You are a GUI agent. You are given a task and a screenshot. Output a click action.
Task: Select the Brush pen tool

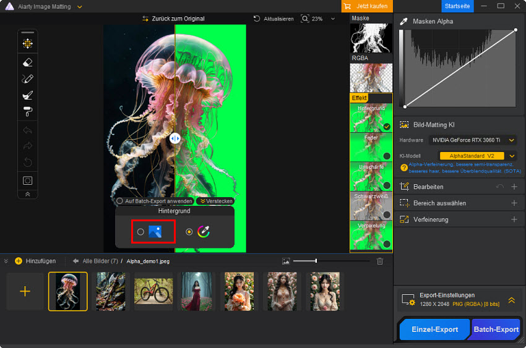(27, 79)
